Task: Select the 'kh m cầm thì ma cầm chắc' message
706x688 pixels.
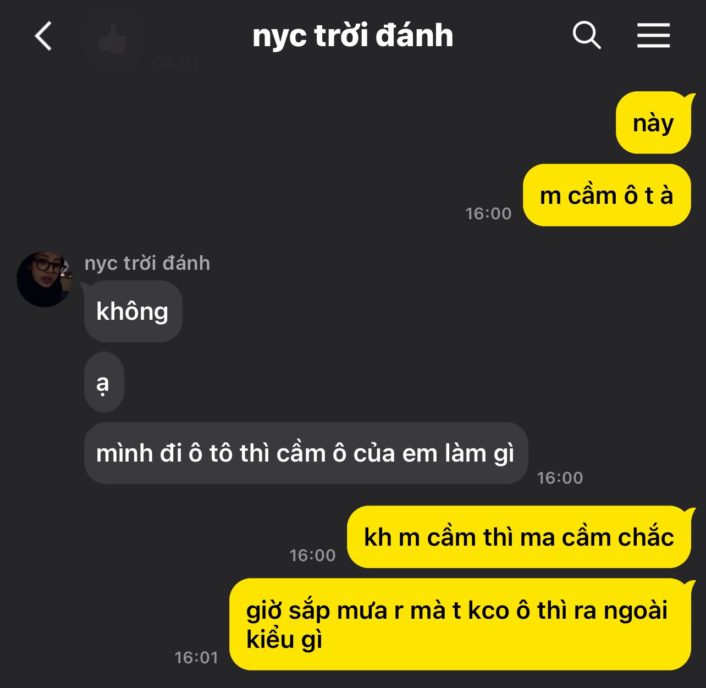Action: click(x=519, y=537)
